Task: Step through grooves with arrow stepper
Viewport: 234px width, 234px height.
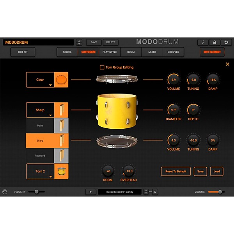Action: pos(146,192)
